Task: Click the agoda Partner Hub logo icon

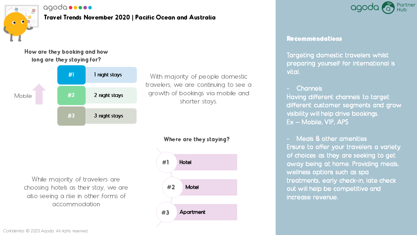Action: (388, 8)
